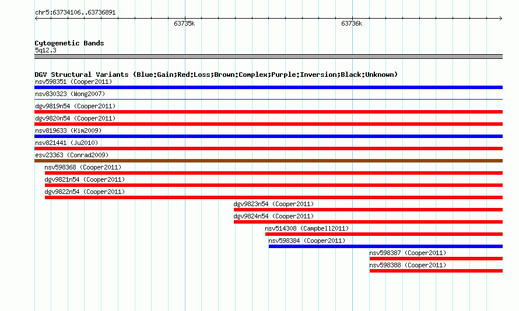Click the dgv9823n54 (Cooper2011) label
Image resolution: width=519 pixels, height=311 pixels.
pos(273,204)
